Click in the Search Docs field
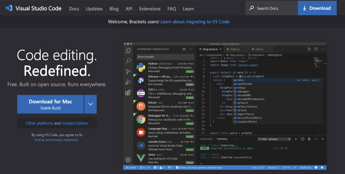The height and width of the screenshot is (174, 345). 272,8
